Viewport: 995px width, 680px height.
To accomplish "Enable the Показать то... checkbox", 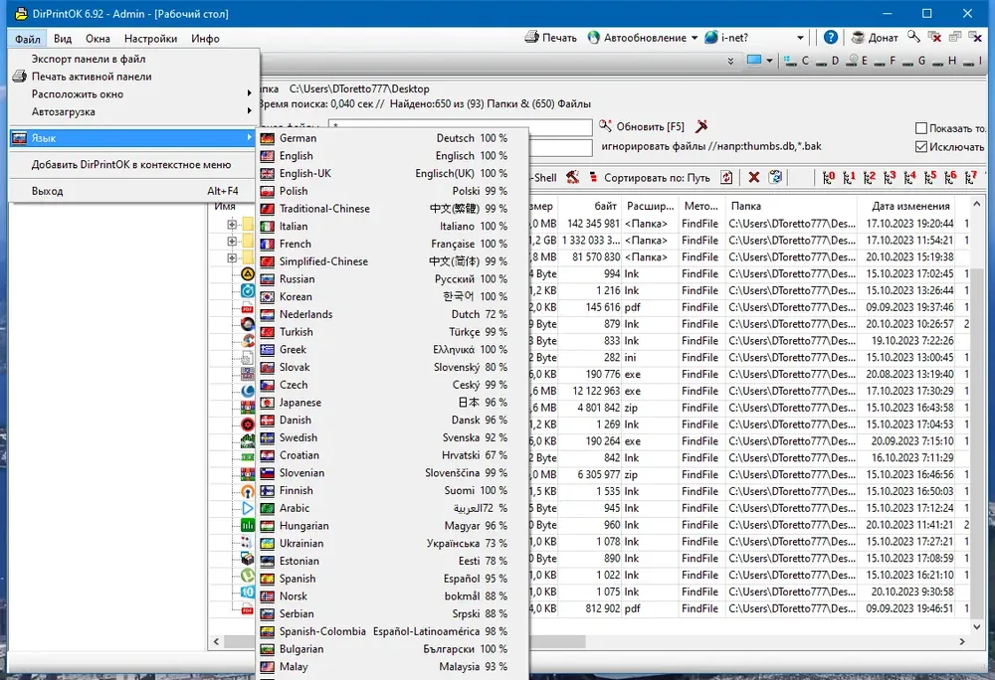I will pos(921,128).
